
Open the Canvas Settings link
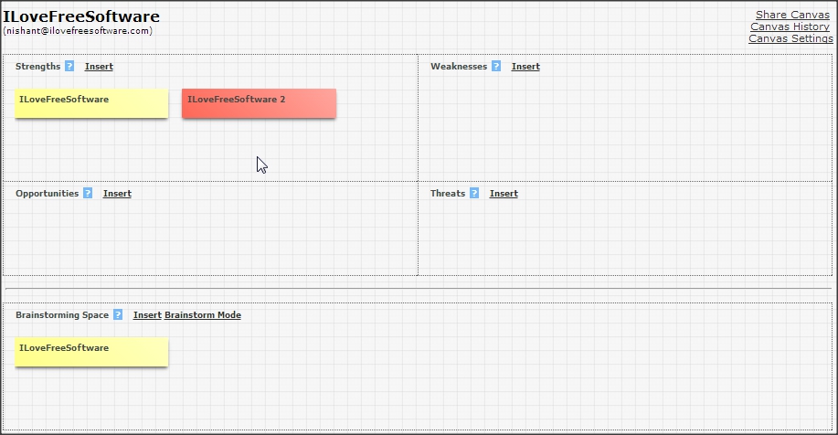[790, 38]
